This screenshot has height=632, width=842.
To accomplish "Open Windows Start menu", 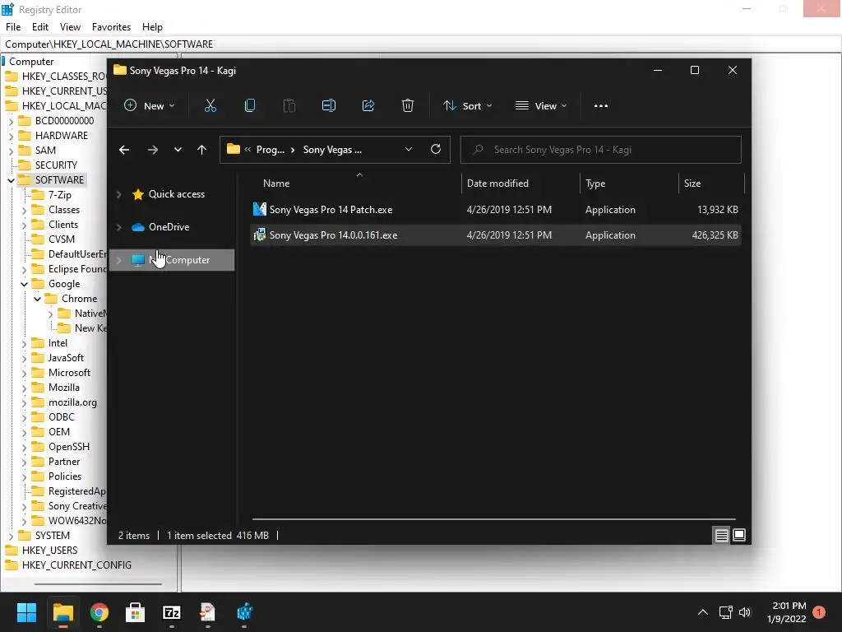I will click(x=26, y=612).
